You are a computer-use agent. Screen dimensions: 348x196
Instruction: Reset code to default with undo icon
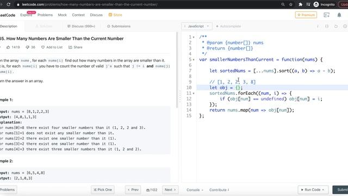pos(336,26)
